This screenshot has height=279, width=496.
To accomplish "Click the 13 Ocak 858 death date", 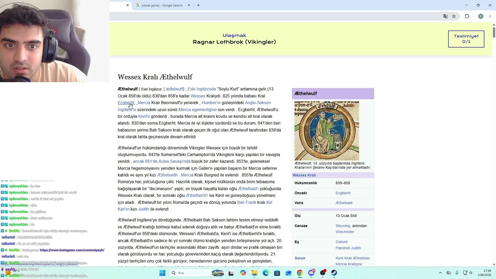I will click(x=346, y=216).
